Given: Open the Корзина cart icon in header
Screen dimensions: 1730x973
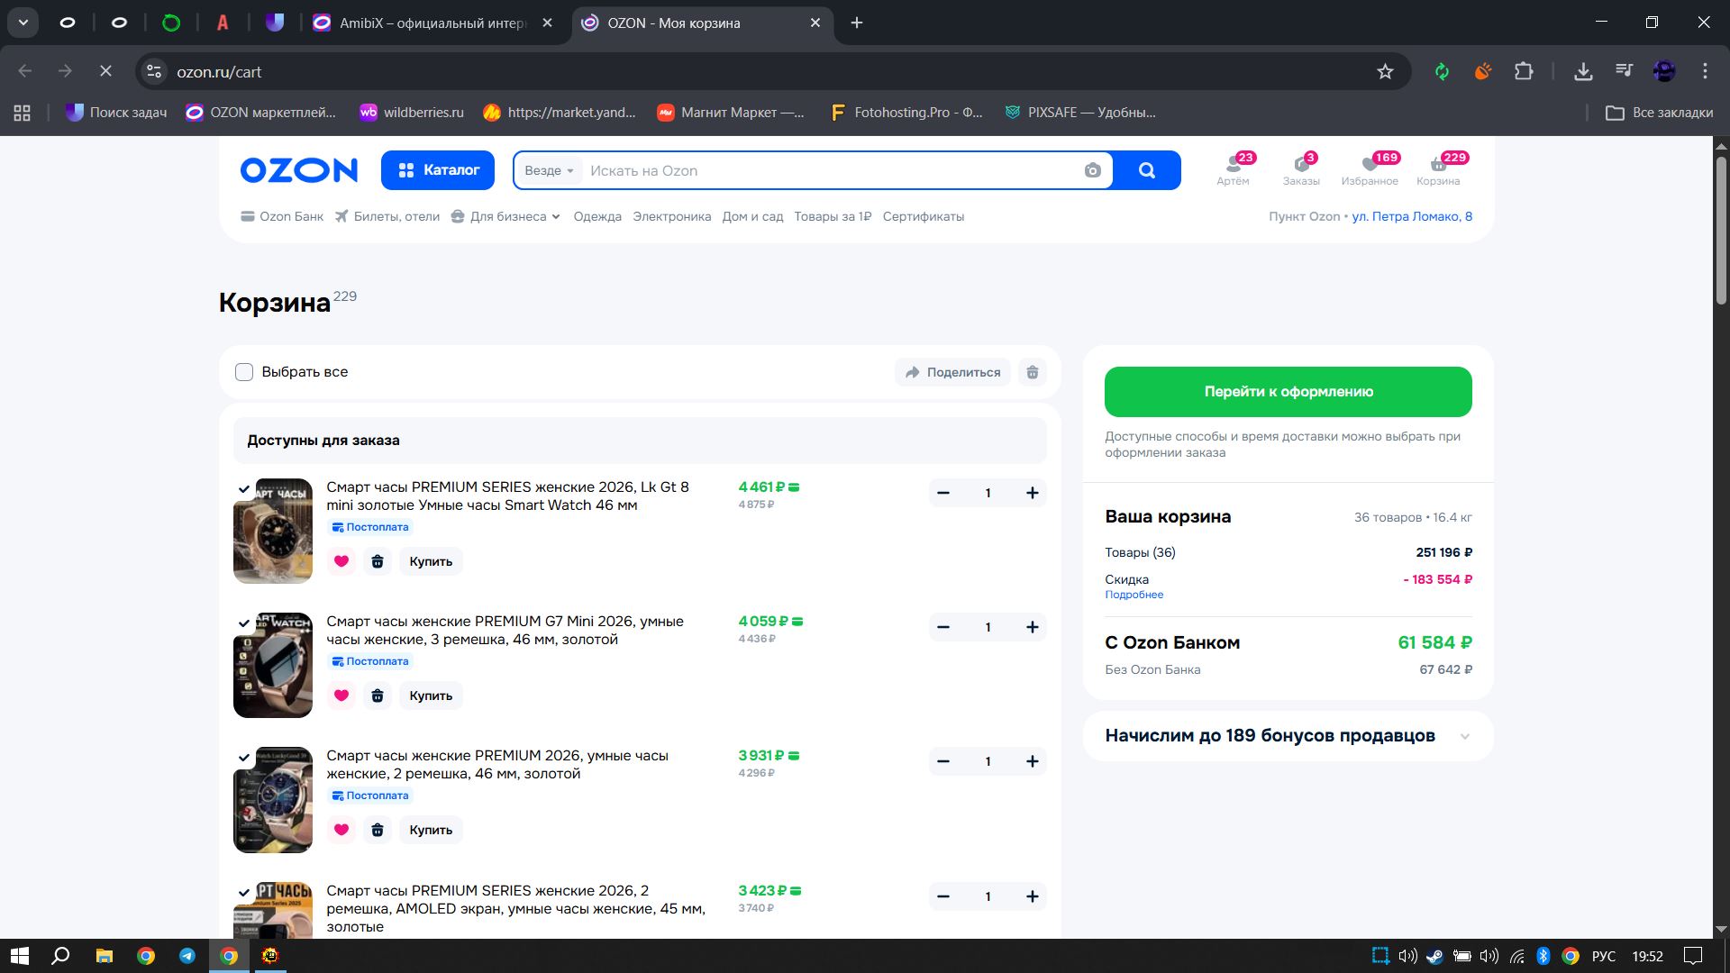Looking at the screenshot, I should (x=1438, y=169).
